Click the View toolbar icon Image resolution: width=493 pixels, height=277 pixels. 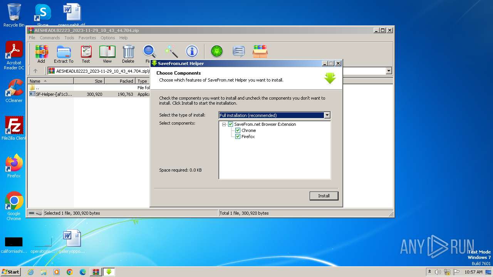(x=107, y=54)
